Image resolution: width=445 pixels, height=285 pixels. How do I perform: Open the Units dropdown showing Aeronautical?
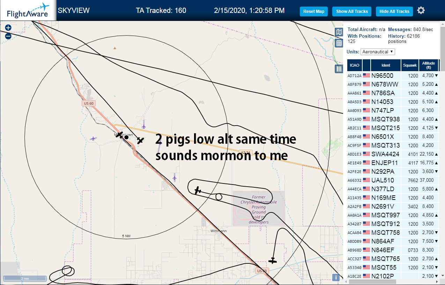pyautogui.click(x=378, y=52)
